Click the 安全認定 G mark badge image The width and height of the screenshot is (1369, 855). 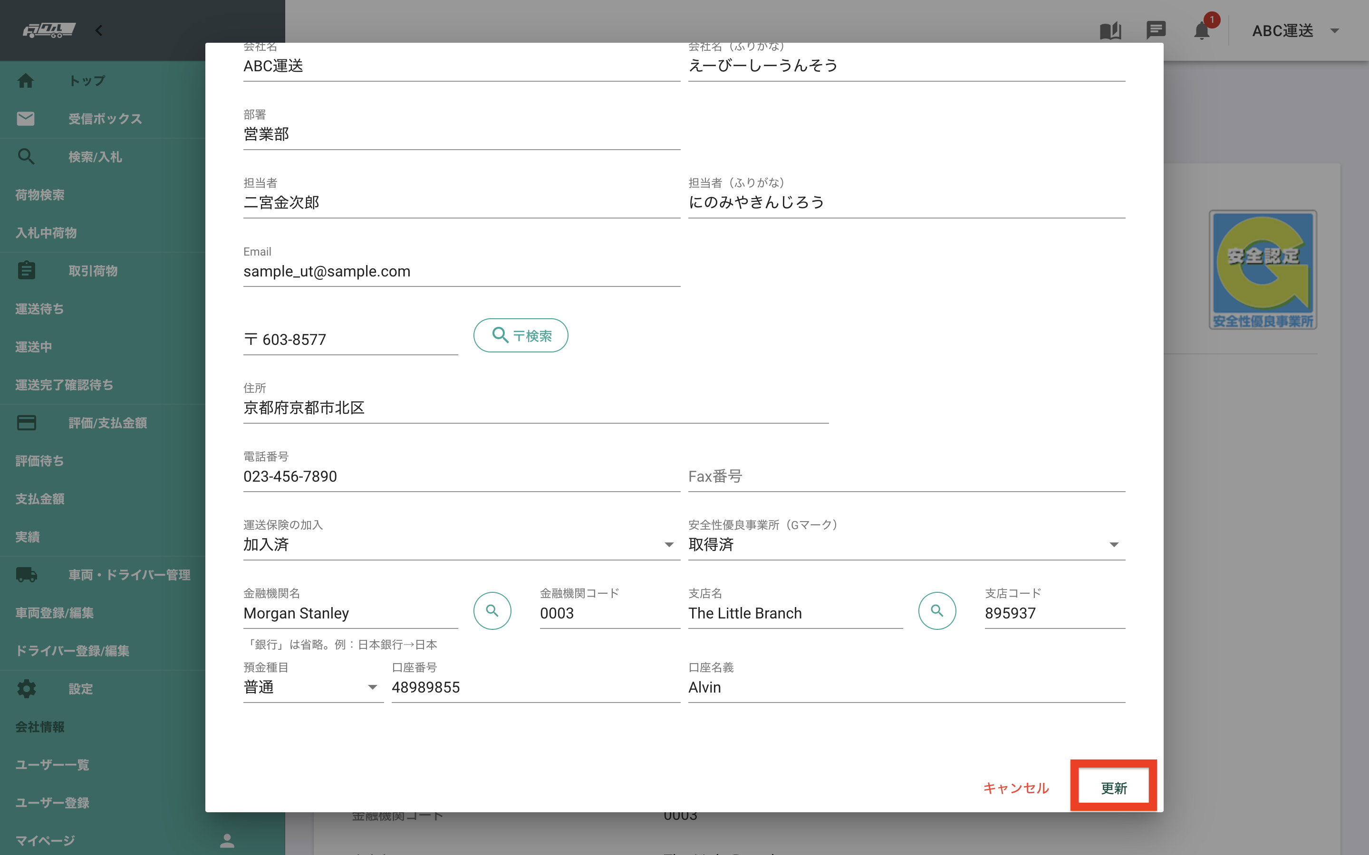click(1263, 270)
